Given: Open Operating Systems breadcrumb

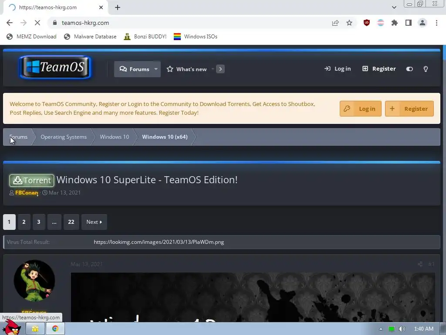Looking at the screenshot, I should (x=64, y=137).
